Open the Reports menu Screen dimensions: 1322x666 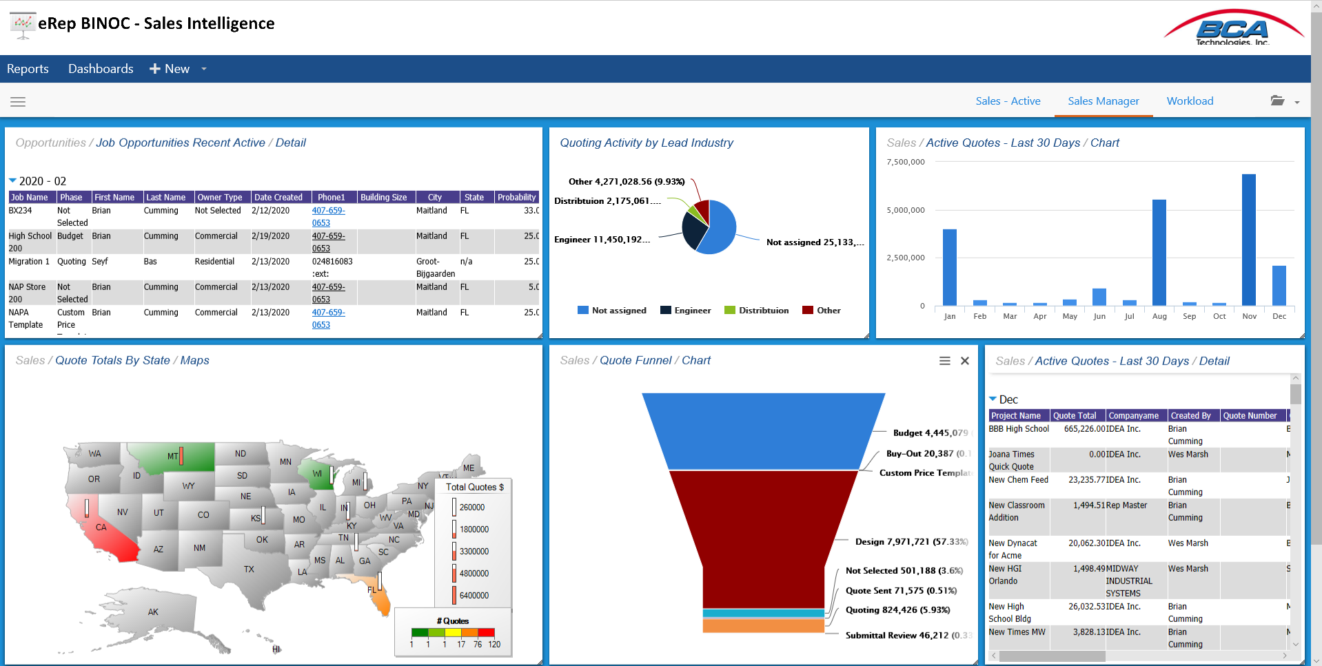click(28, 69)
